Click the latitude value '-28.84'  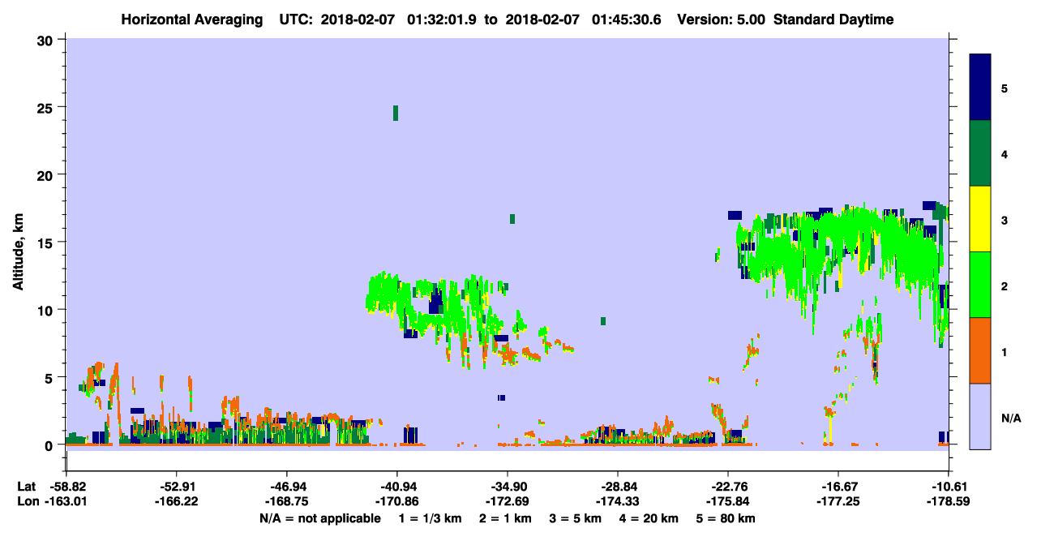(618, 486)
